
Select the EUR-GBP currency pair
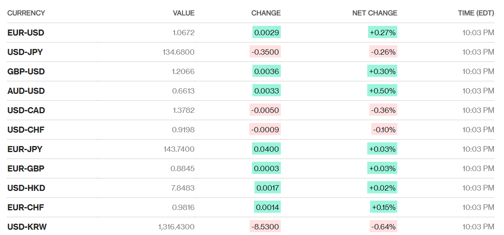26,169
